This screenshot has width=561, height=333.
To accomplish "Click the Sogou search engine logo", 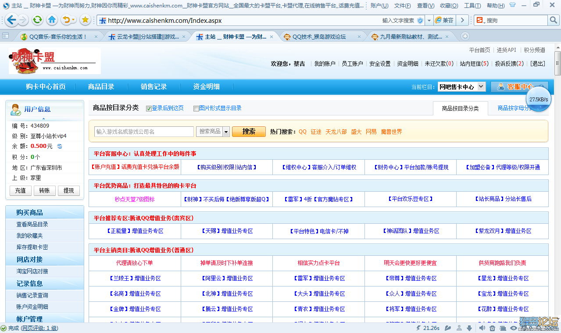I will click(x=480, y=20).
